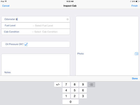Toggle the Oil Pressure OK checkbox
This screenshot has width=140, height=105.
click(x=26, y=44)
